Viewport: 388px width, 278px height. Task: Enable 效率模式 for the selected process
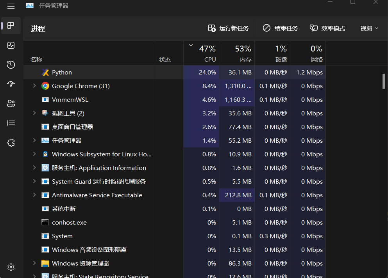[x=327, y=28]
